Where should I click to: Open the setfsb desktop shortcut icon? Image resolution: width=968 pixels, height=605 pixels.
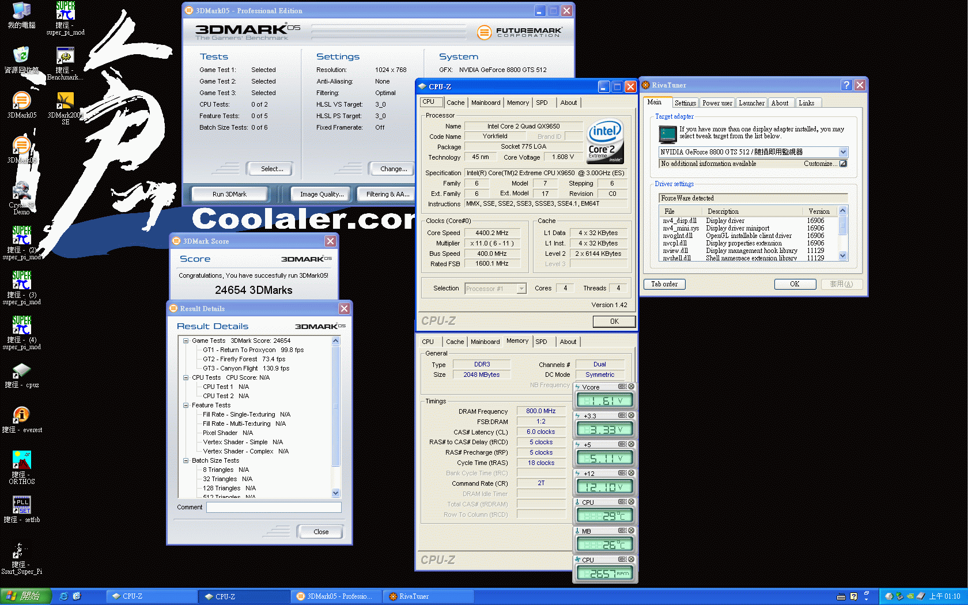(x=21, y=509)
